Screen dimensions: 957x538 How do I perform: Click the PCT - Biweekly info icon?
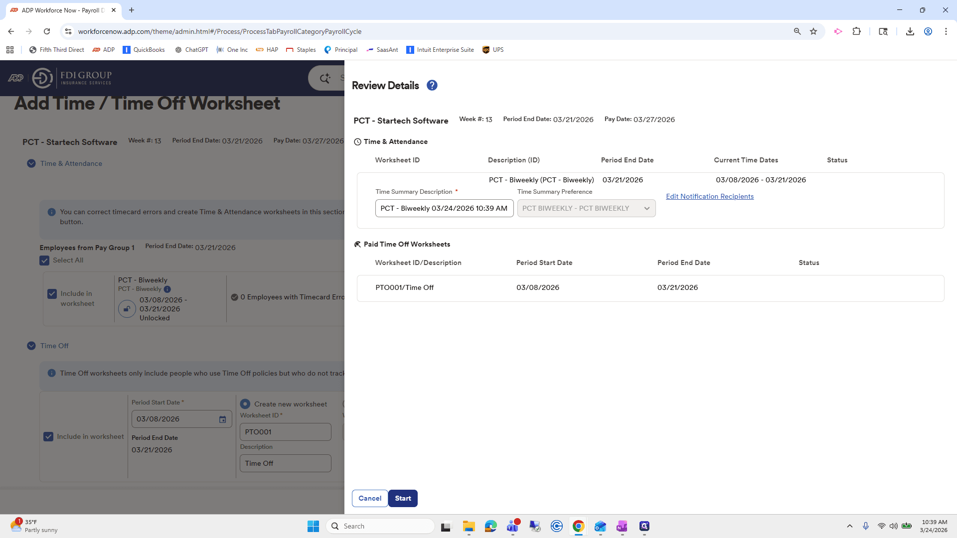pos(167,289)
